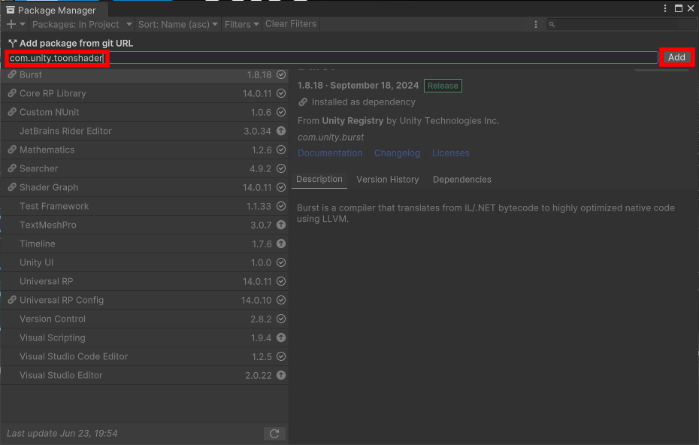This screenshot has width=699, height=445.
Task: Select the Mathematics package
Action: [x=144, y=150]
